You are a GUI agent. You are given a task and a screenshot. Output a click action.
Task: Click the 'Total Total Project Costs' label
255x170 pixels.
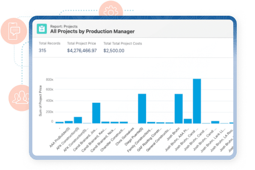(x=123, y=43)
